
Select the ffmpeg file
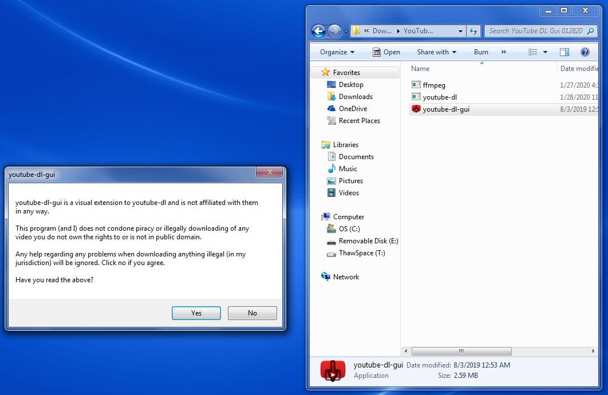pyautogui.click(x=503, y=85)
